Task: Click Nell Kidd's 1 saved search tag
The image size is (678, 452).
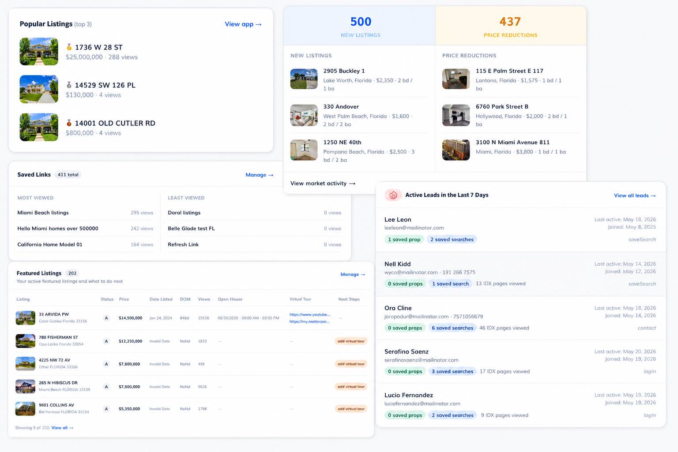Action: [450, 283]
